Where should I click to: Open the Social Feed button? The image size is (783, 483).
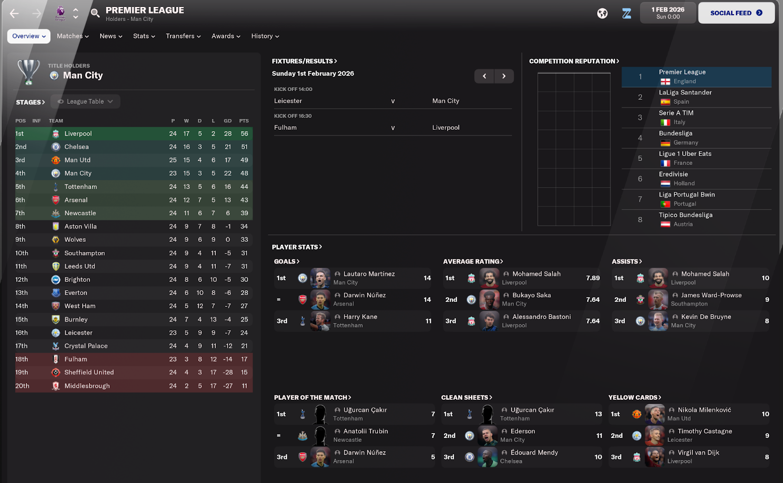coord(736,13)
